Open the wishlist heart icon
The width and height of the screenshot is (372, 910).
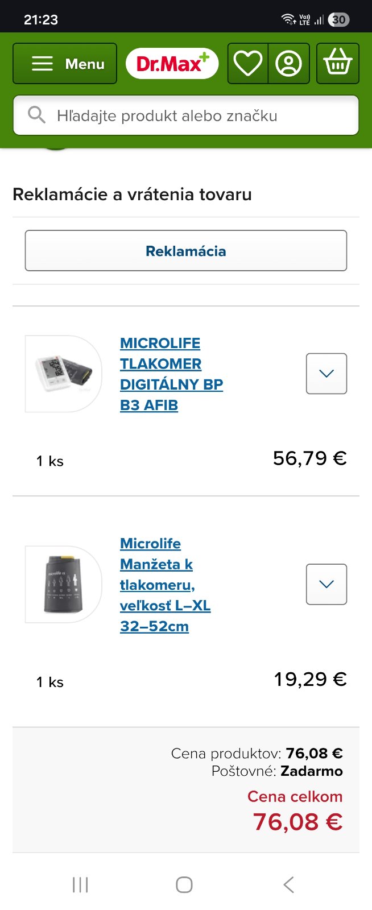248,64
